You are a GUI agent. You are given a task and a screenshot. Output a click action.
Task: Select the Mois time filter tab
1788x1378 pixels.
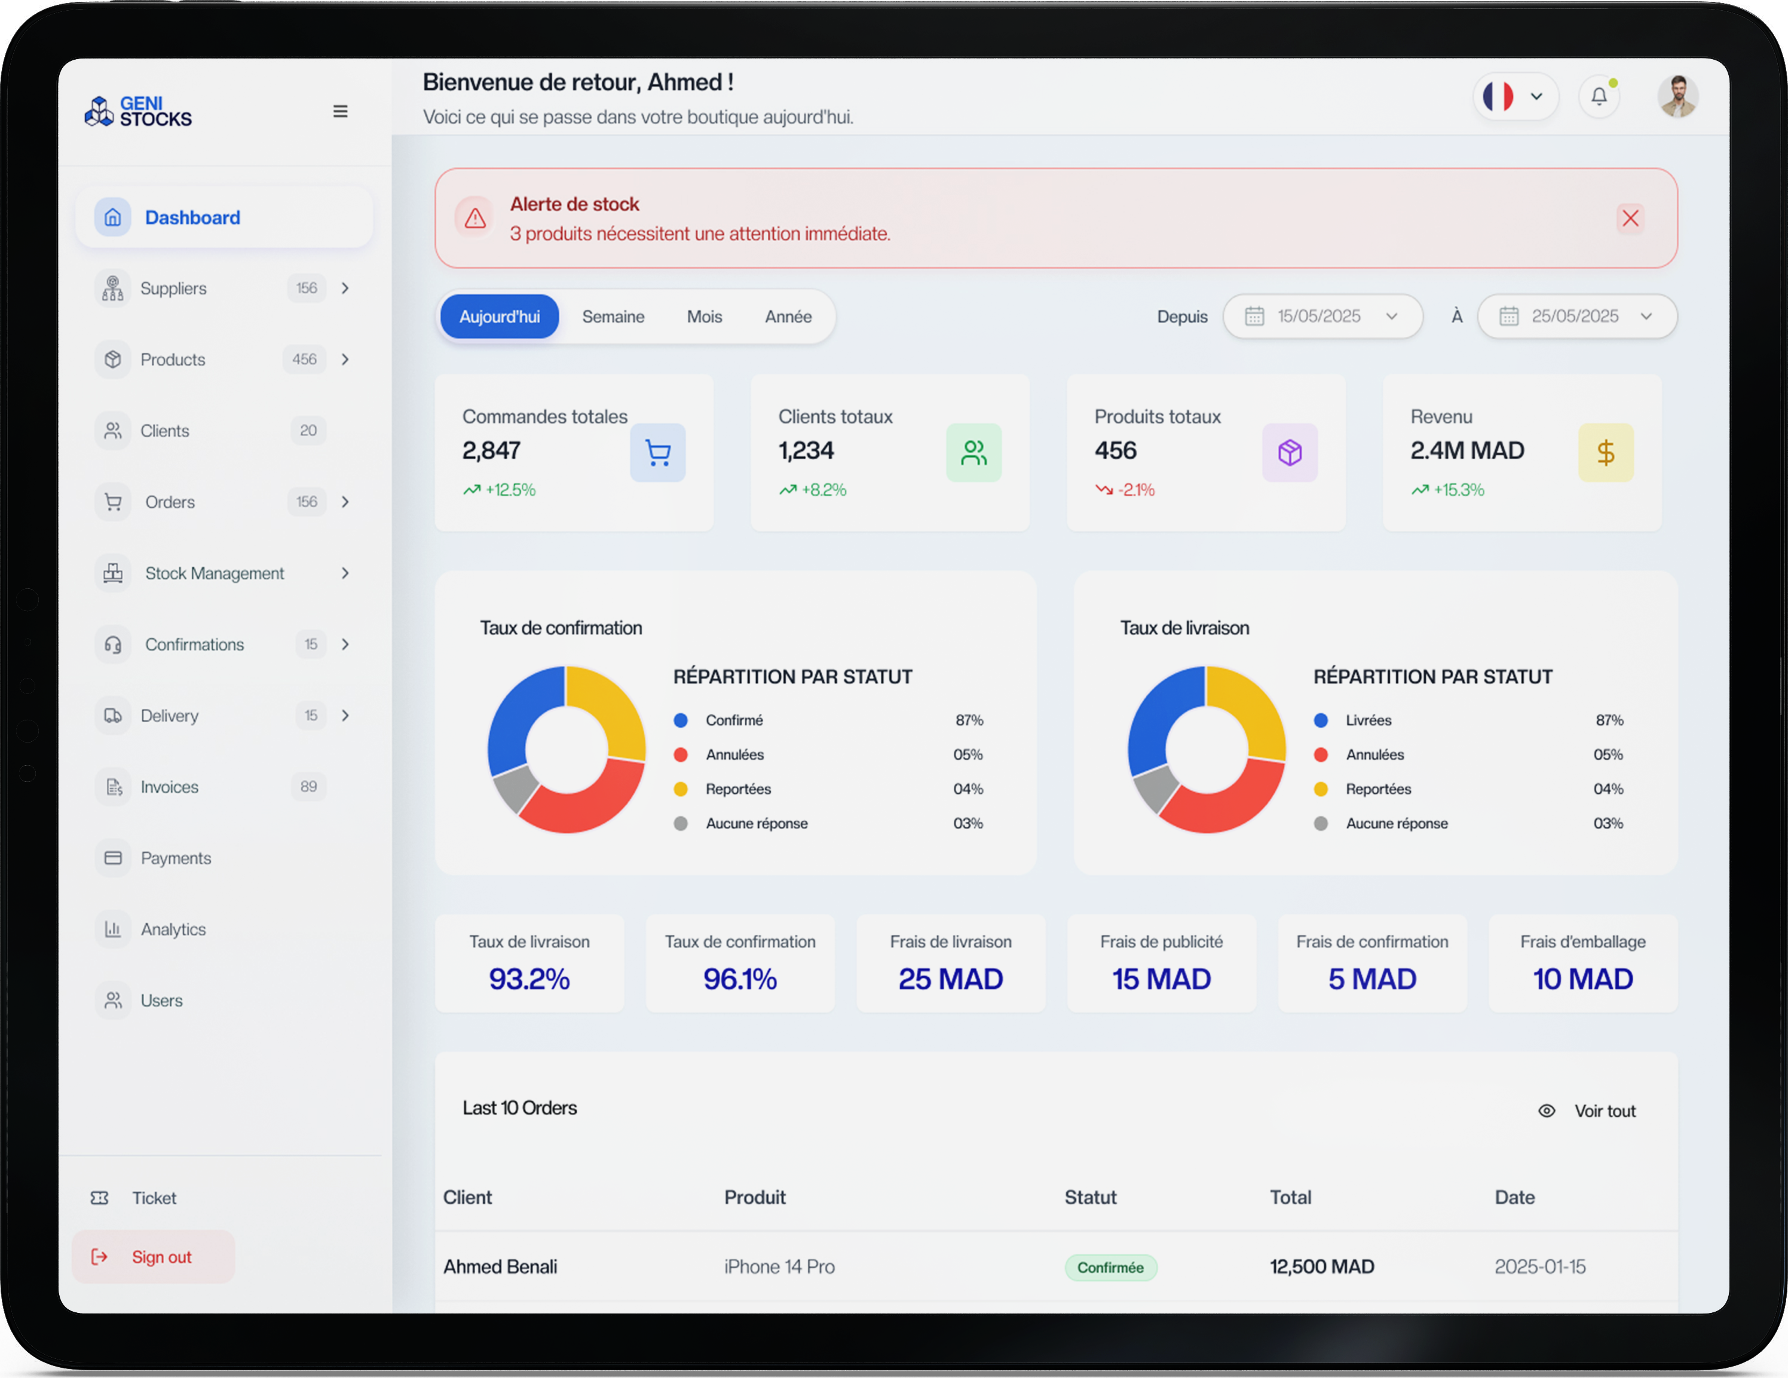coord(704,317)
